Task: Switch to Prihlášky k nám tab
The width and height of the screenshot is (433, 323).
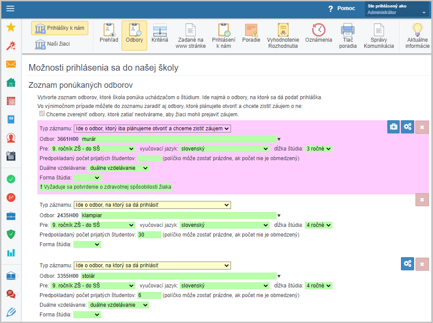Action: (60, 28)
